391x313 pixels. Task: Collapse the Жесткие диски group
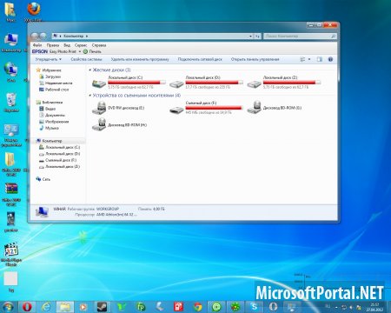click(89, 70)
